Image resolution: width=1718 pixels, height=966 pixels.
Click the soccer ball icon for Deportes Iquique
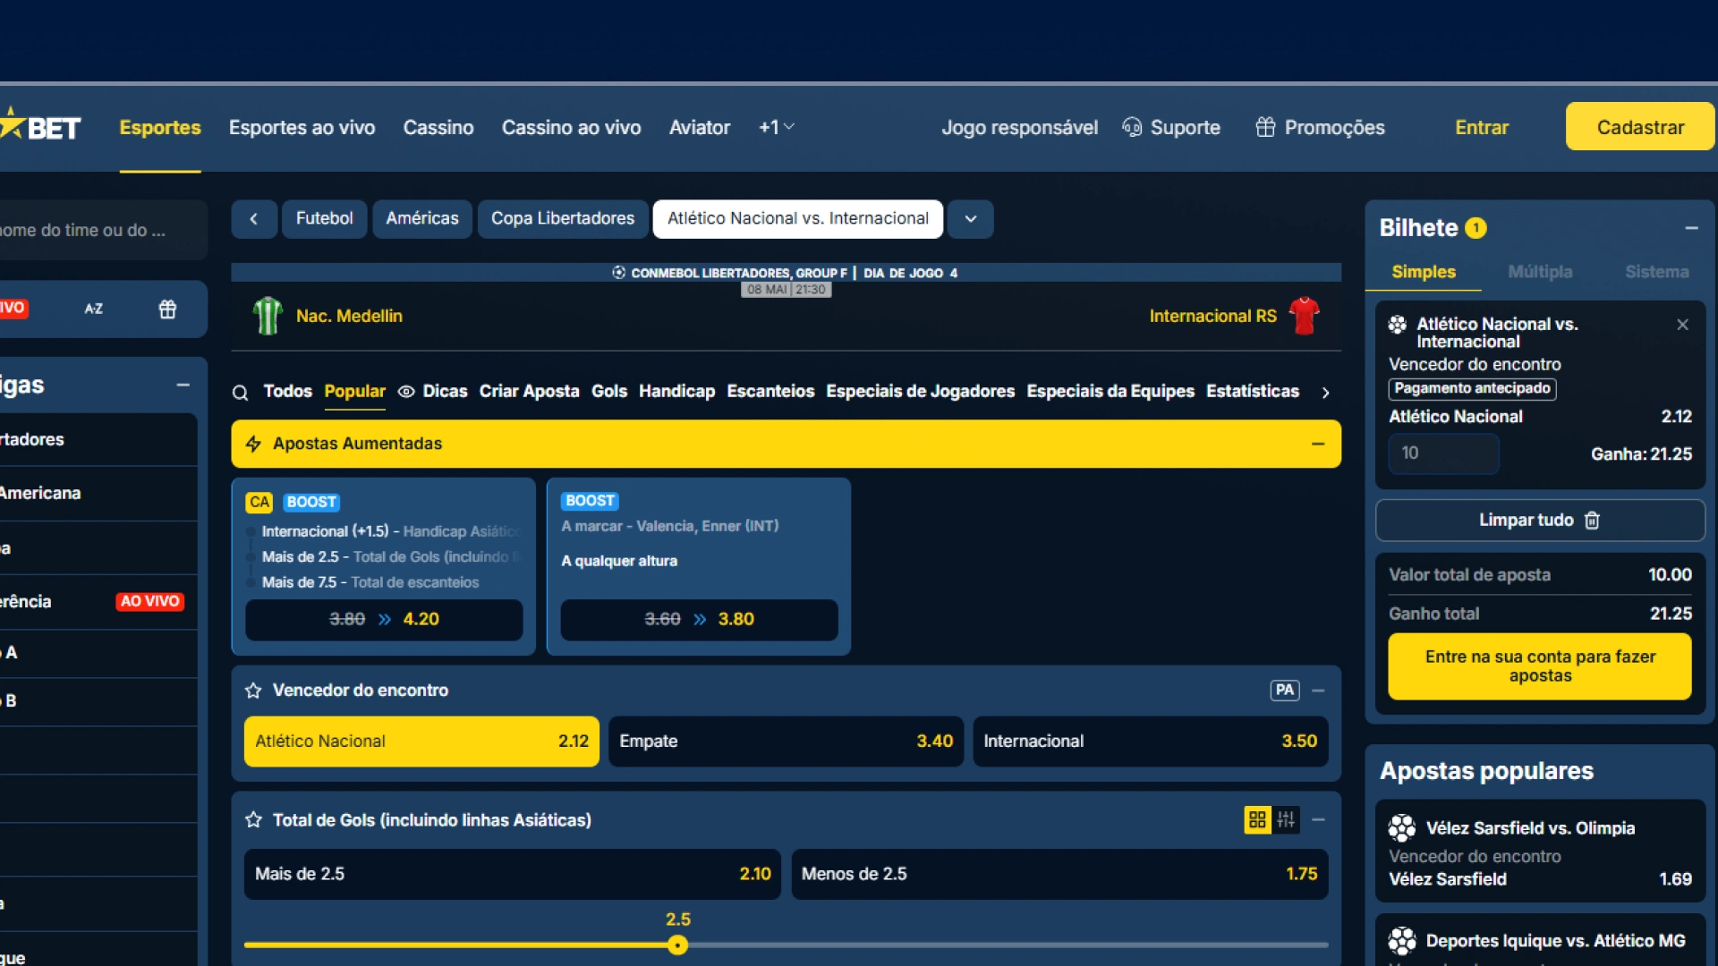(1402, 941)
